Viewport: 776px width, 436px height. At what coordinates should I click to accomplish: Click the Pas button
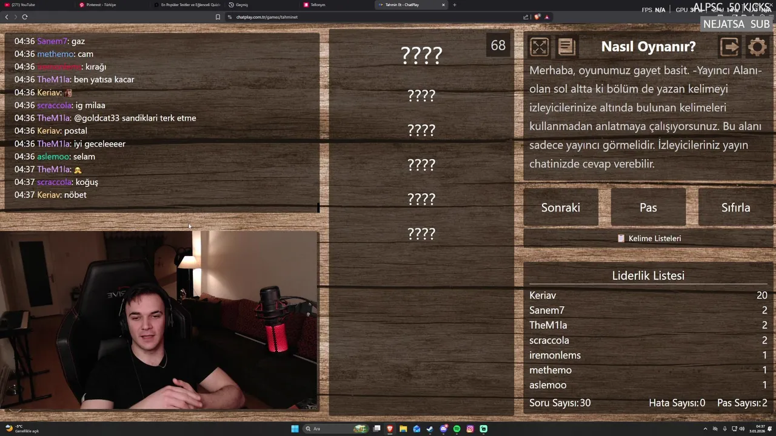coord(648,207)
